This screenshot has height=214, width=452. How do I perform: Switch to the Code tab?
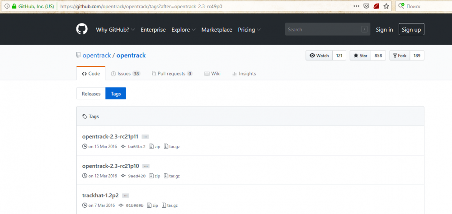coord(91,74)
